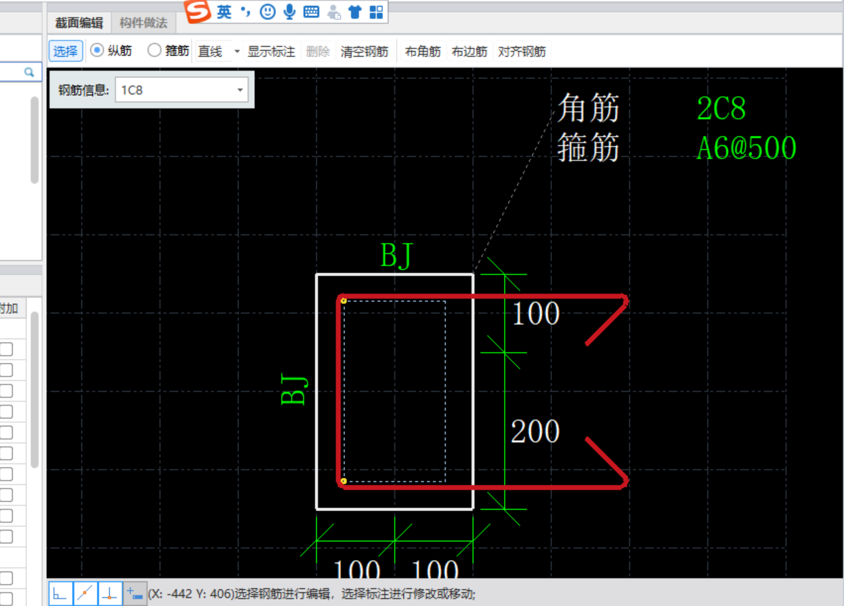This screenshot has width=844, height=606.
Task: Click the Sogou input method logo
Action: pos(197,11)
